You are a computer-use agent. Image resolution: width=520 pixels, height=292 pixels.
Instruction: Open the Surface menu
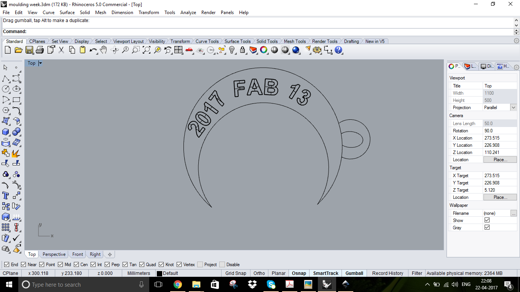67,13
